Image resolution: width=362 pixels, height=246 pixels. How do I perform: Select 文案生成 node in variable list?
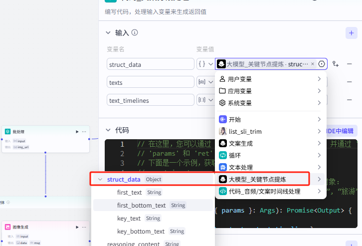pyautogui.click(x=270, y=143)
